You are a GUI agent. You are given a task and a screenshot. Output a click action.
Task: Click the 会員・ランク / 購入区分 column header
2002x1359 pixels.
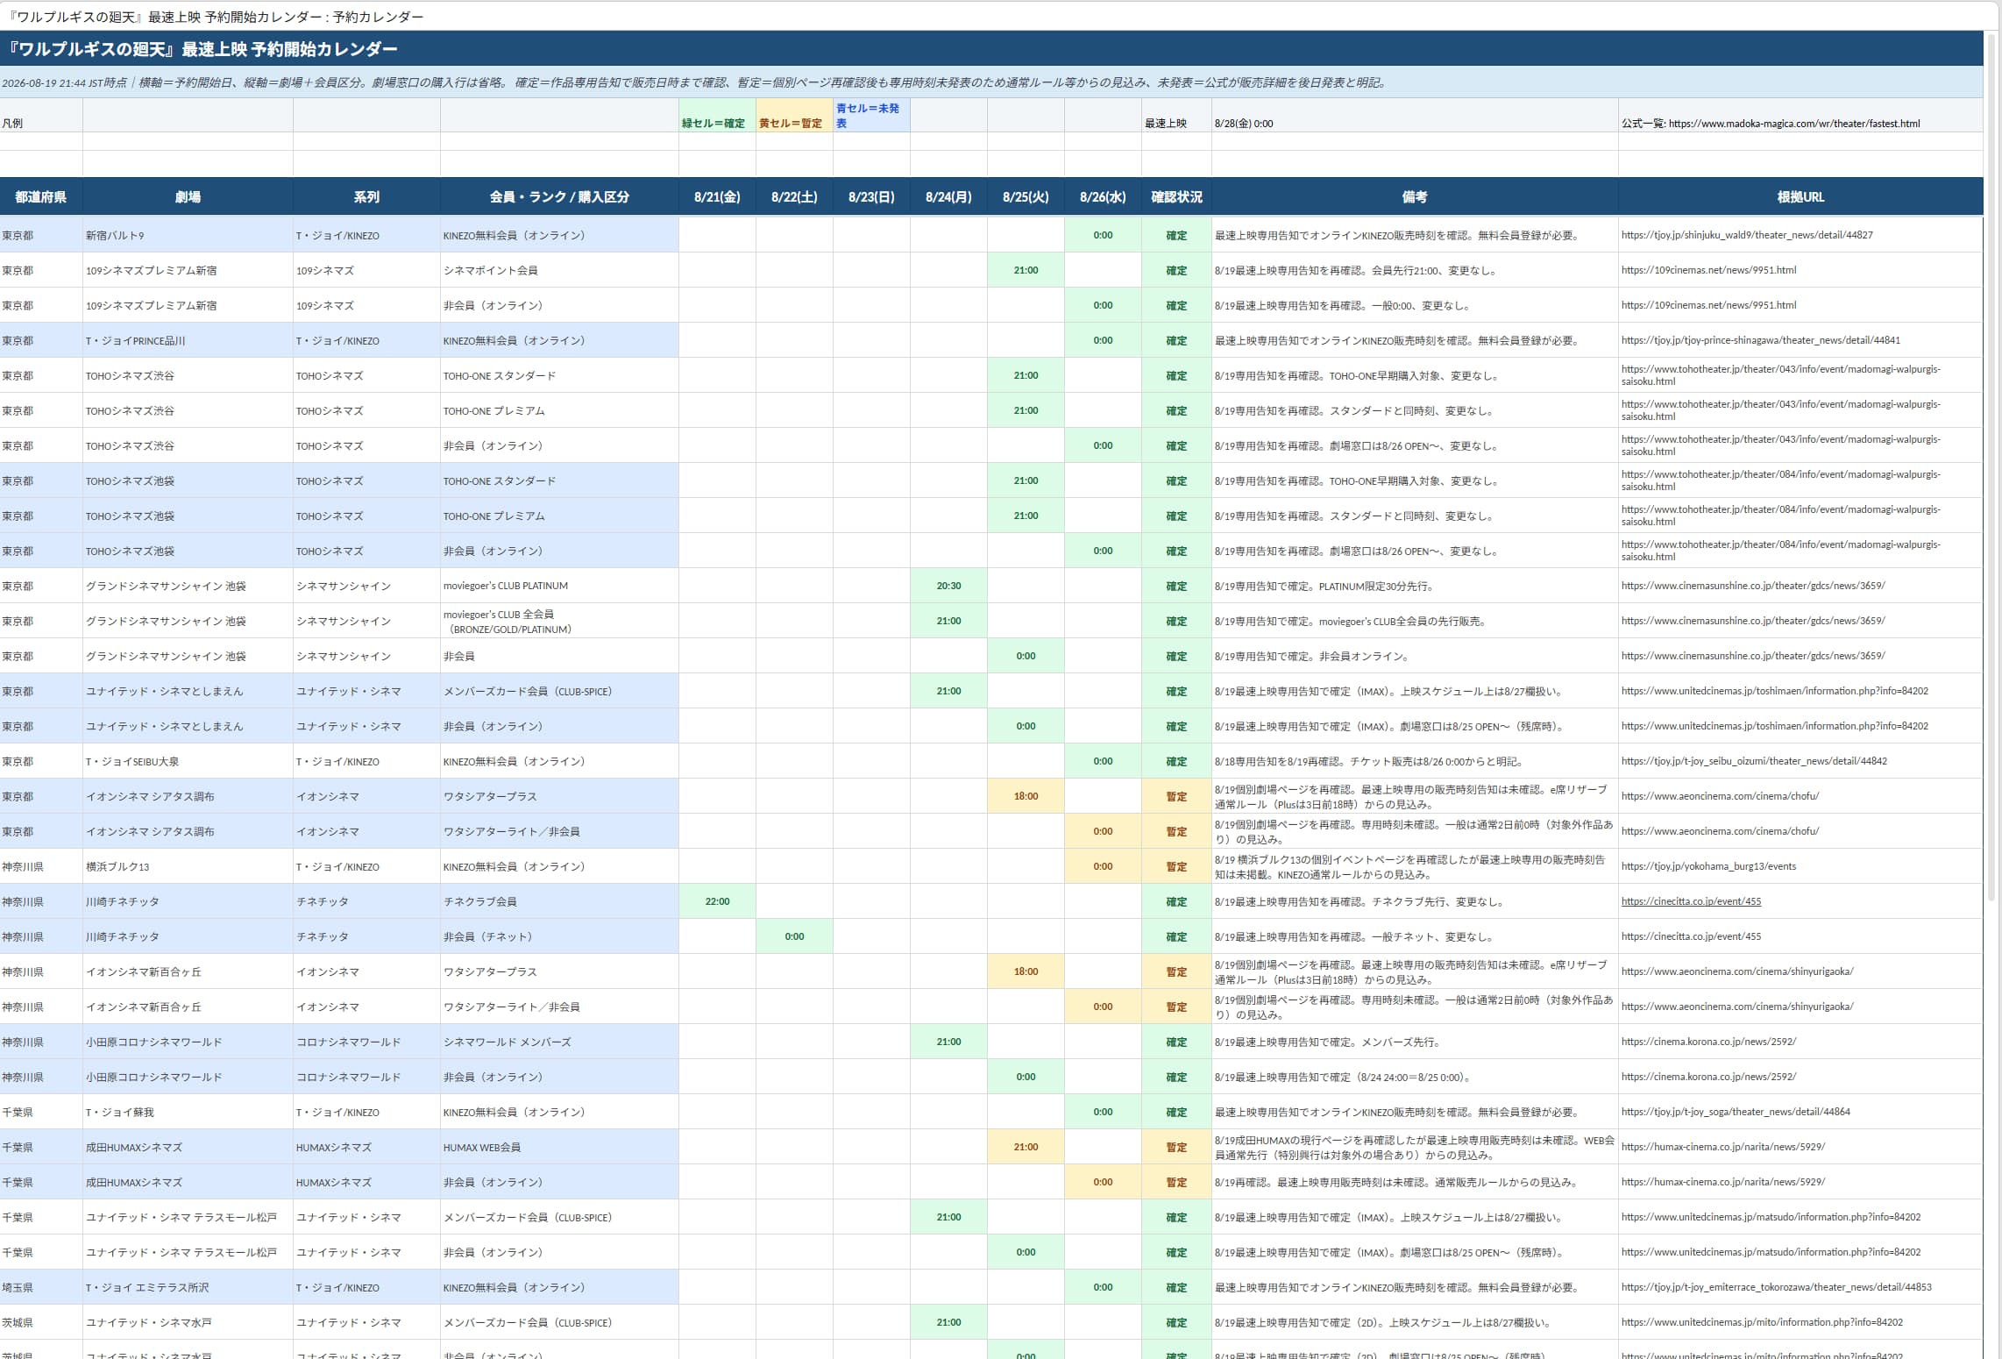tap(559, 197)
